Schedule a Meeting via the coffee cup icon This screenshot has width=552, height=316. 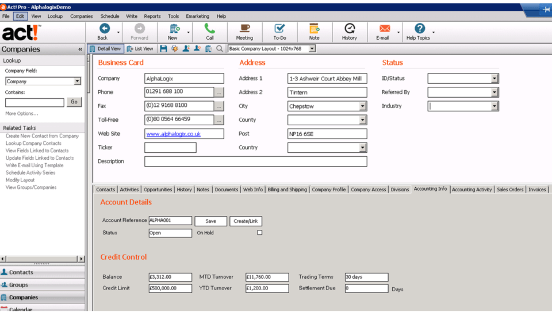[x=244, y=28]
